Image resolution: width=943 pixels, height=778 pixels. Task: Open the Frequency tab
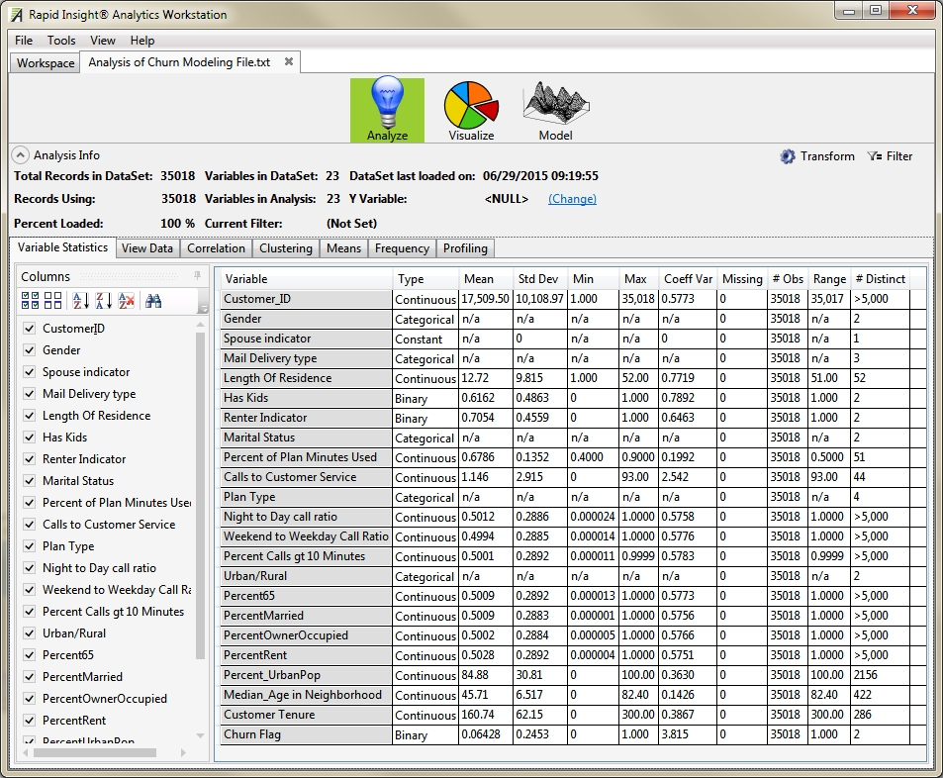(402, 248)
